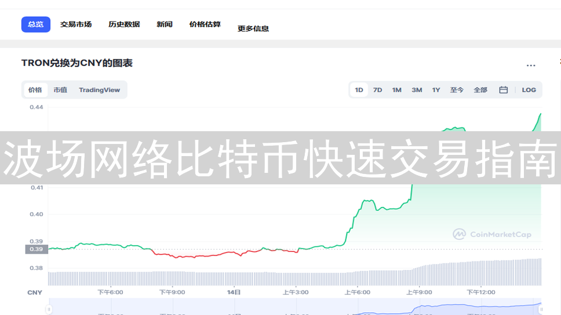The image size is (561, 315).
Task: Click the 14日 date axis label
Action: click(x=234, y=292)
